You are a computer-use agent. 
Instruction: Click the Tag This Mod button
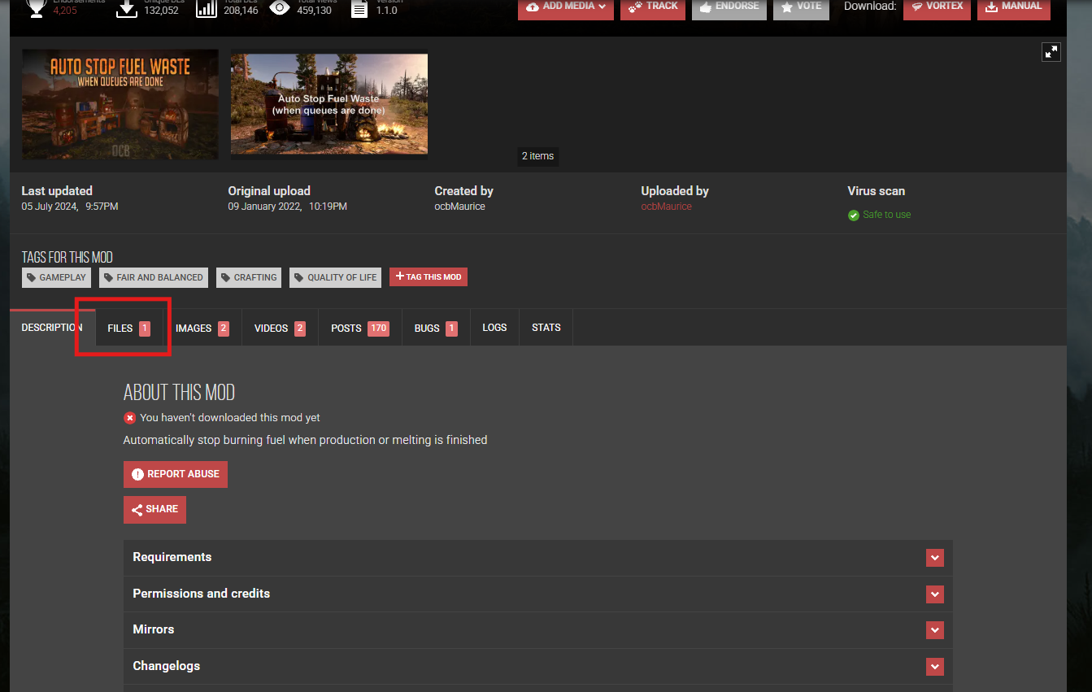pyautogui.click(x=429, y=277)
